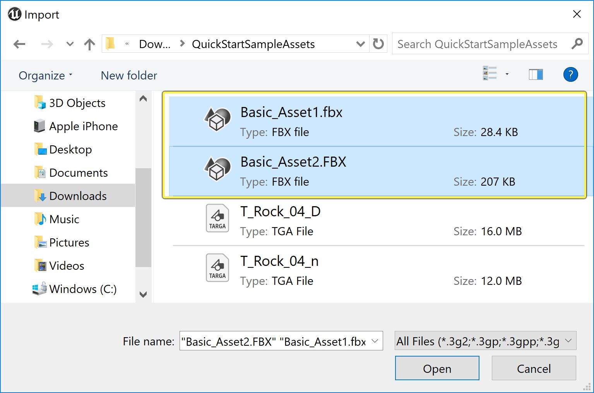Click New folder in the toolbar
Viewport: 594px width, 393px height.
[129, 76]
